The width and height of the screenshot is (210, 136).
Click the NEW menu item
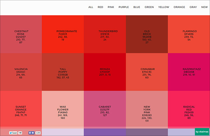tap(204, 7)
